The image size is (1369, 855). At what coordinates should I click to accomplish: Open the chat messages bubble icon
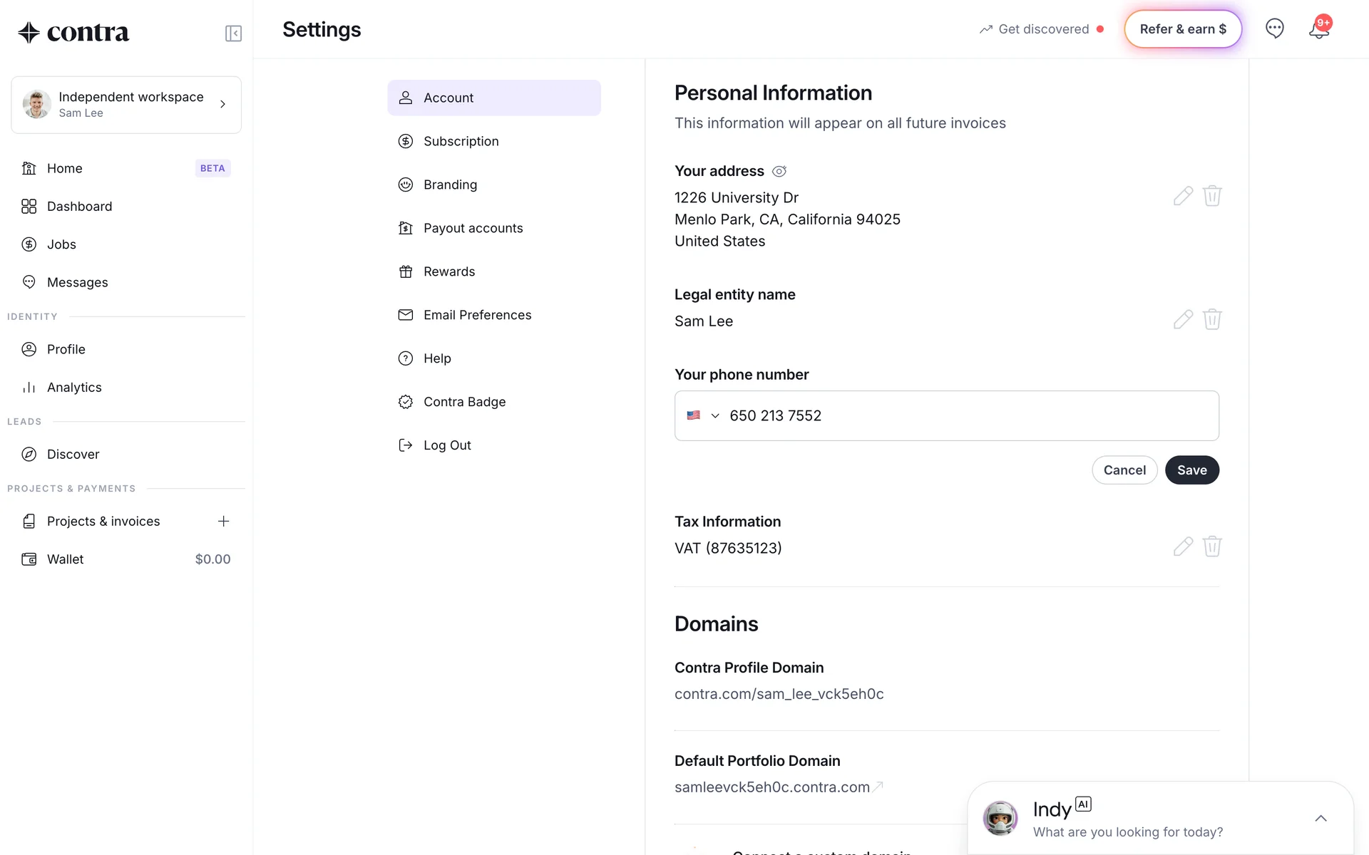pyautogui.click(x=1274, y=28)
